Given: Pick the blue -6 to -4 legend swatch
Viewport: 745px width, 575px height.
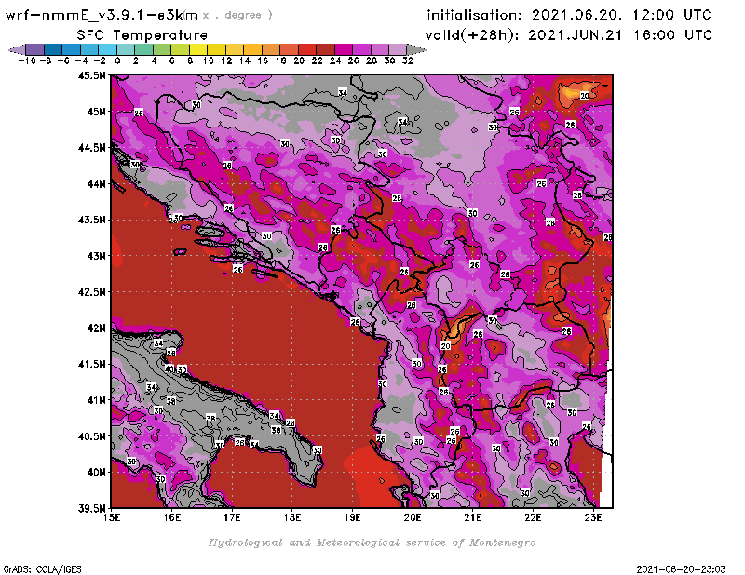Looking at the screenshot, I should pos(72,49).
